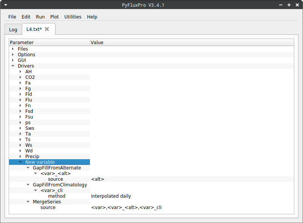Select the GUI tree row
The width and height of the screenshot is (303, 223).
(x=151, y=60)
